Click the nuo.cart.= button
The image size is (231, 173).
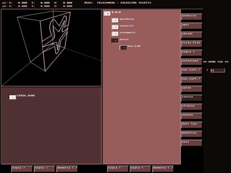point(191,71)
